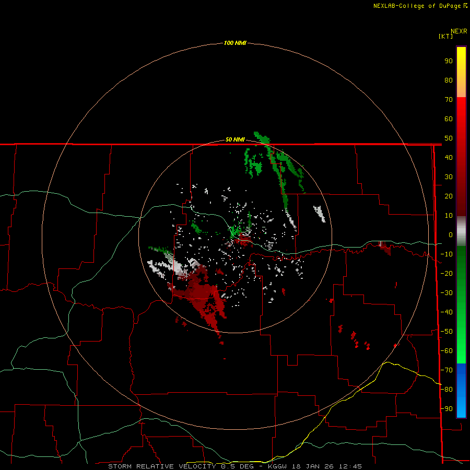Click the gray zero-velocity segment of the color bar

(x=461, y=231)
